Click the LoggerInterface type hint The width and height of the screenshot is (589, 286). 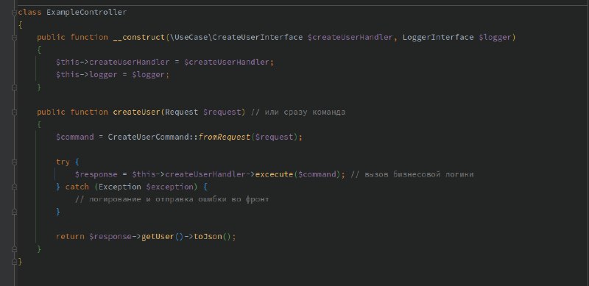point(438,37)
